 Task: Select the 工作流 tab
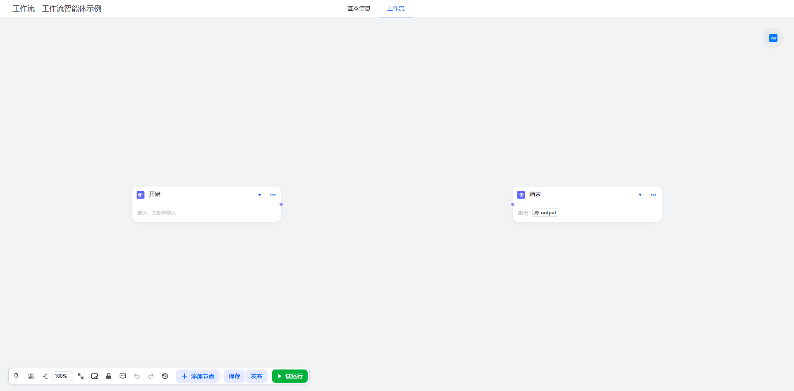coord(396,8)
